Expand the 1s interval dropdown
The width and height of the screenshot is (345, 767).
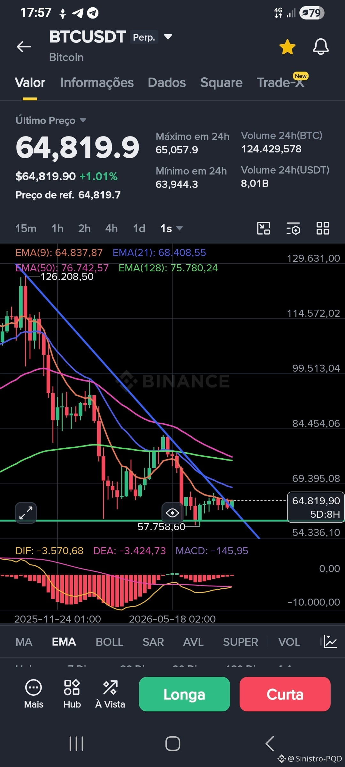172,229
